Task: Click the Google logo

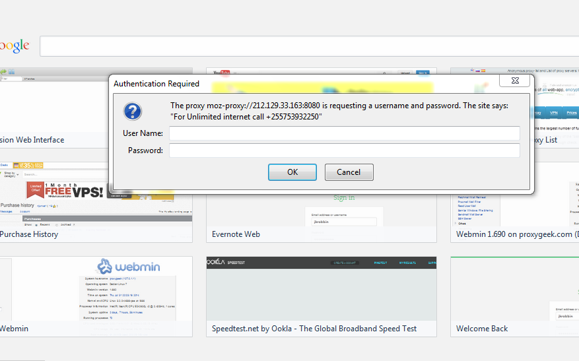Action: click(15, 46)
